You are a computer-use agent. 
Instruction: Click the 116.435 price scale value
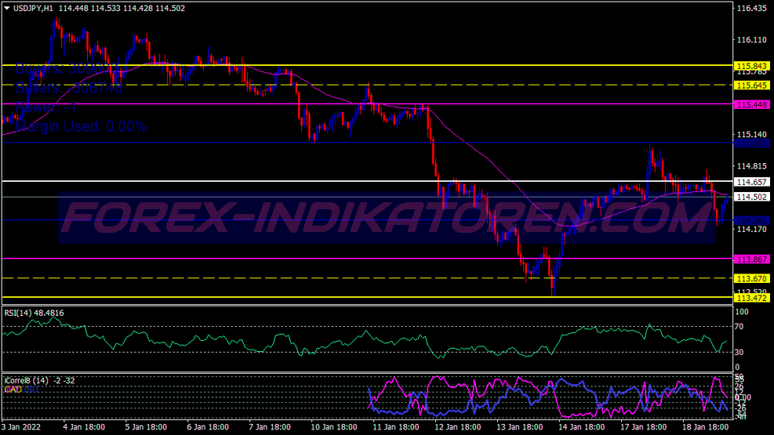[752, 9]
